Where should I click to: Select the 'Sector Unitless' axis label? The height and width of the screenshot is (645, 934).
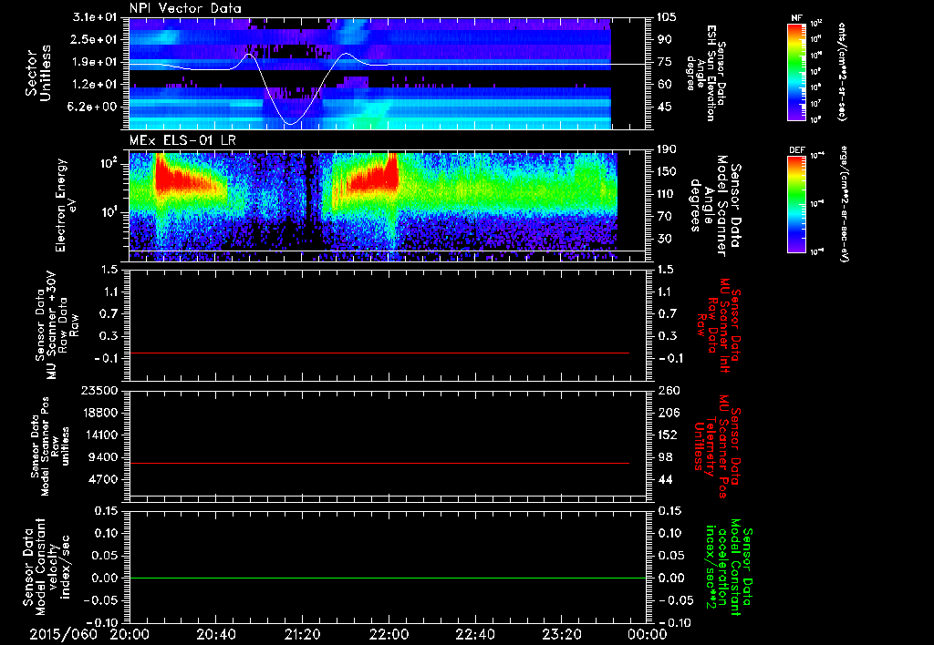[38, 73]
